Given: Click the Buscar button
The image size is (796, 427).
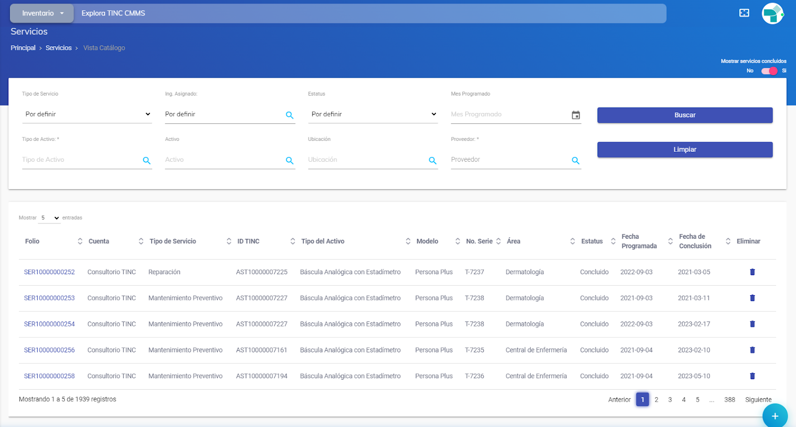Looking at the screenshot, I should click(x=685, y=115).
